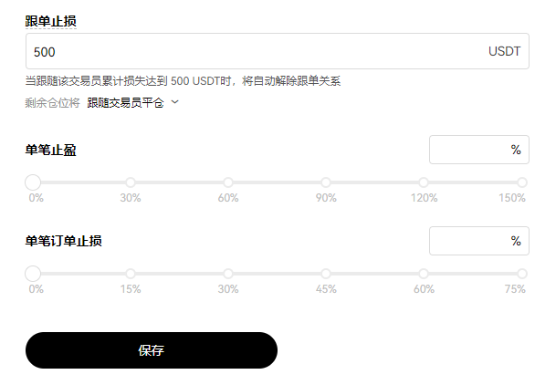This screenshot has height=385, width=556.
Task: Open the 跟随交易员平仓 dropdown
Action: 125,103
